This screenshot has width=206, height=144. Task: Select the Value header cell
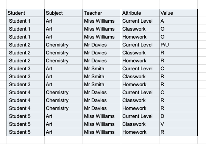[178, 13]
